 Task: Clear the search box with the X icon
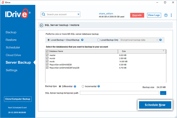click(x=79, y=14)
